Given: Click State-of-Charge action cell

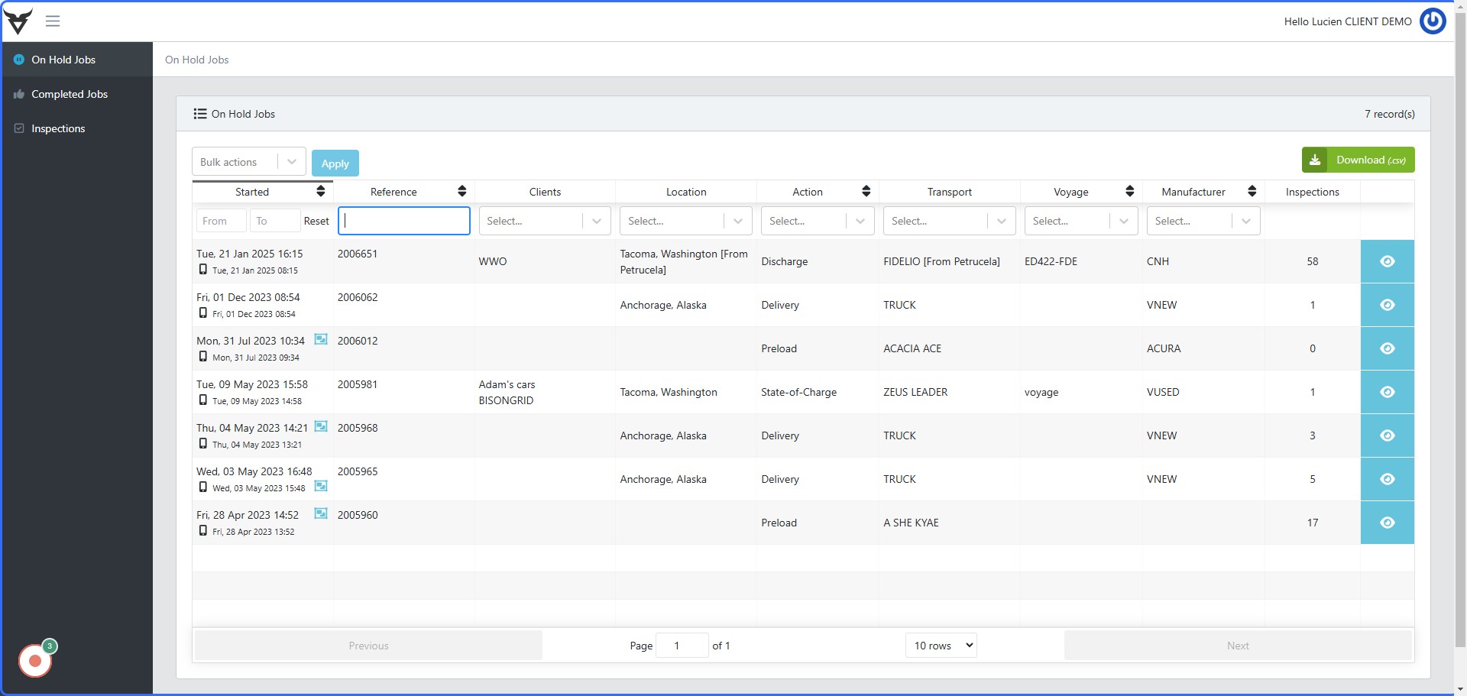Looking at the screenshot, I should click(798, 392).
